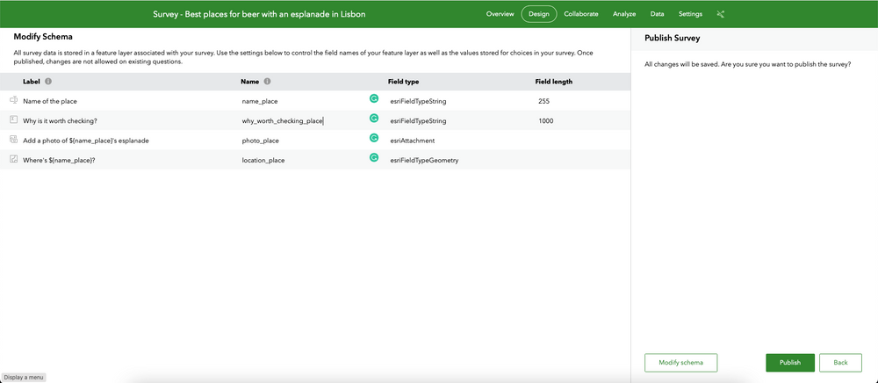Open the Settings tab
The image size is (878, 383).
point(690,14)
